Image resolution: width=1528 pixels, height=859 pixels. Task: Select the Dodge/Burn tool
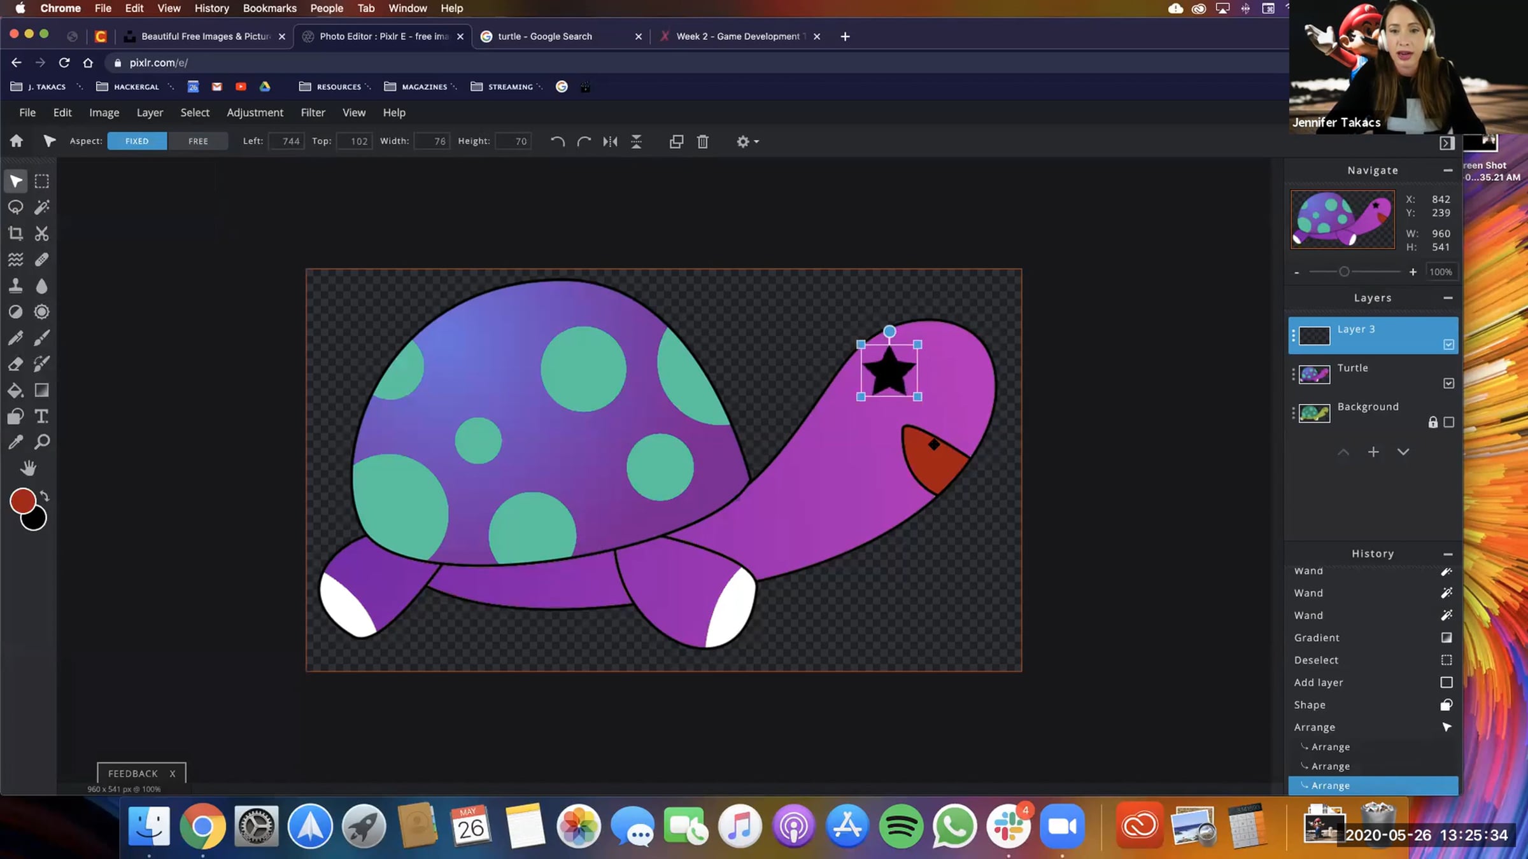pyautogui.click(x=16, y=312)
